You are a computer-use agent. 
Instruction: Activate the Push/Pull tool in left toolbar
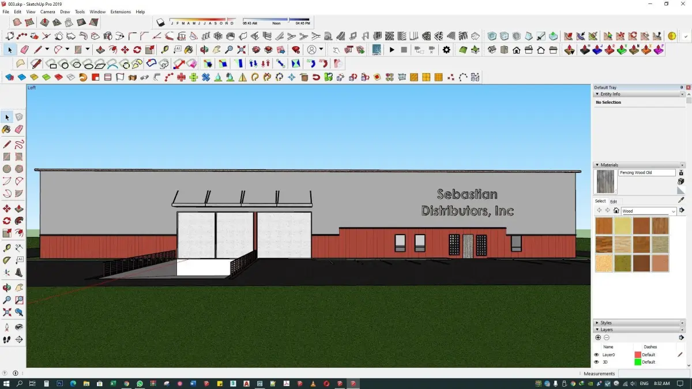[19, 209]
